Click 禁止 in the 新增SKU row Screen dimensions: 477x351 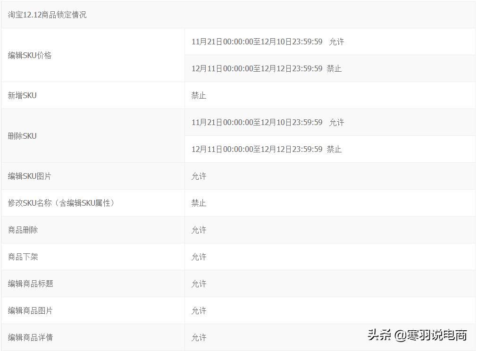click(x=199, y=95)
